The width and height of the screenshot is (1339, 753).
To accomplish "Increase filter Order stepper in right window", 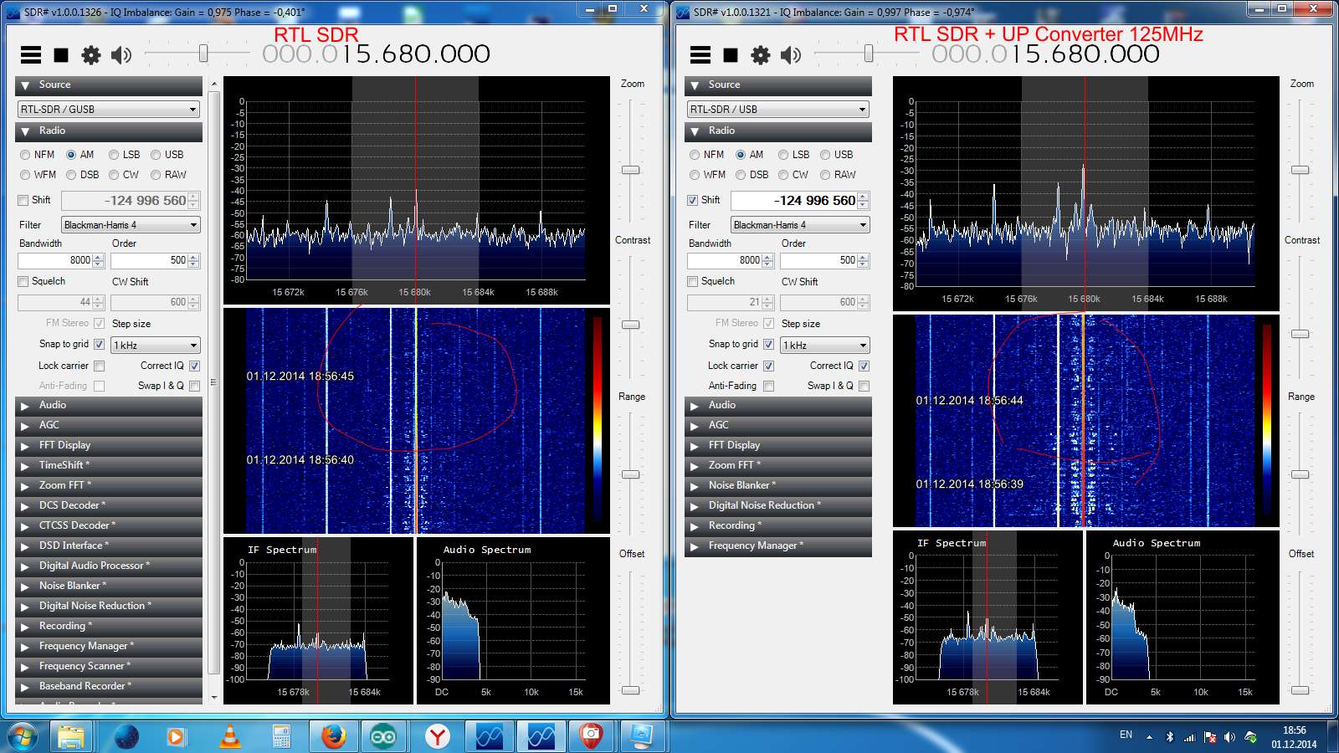I will (x=864, y=258).
